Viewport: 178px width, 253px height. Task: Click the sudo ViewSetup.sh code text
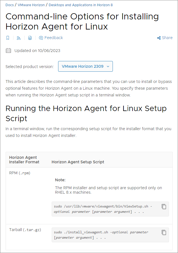[103, 209]
